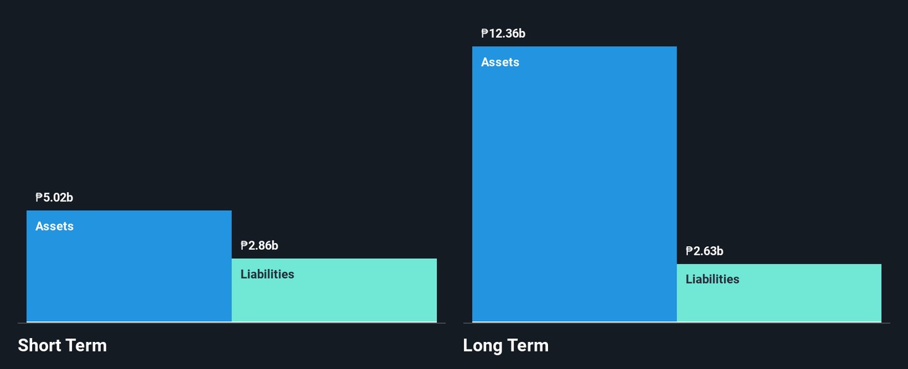Select the ₱5.02b value label

(x=54, y=198)
